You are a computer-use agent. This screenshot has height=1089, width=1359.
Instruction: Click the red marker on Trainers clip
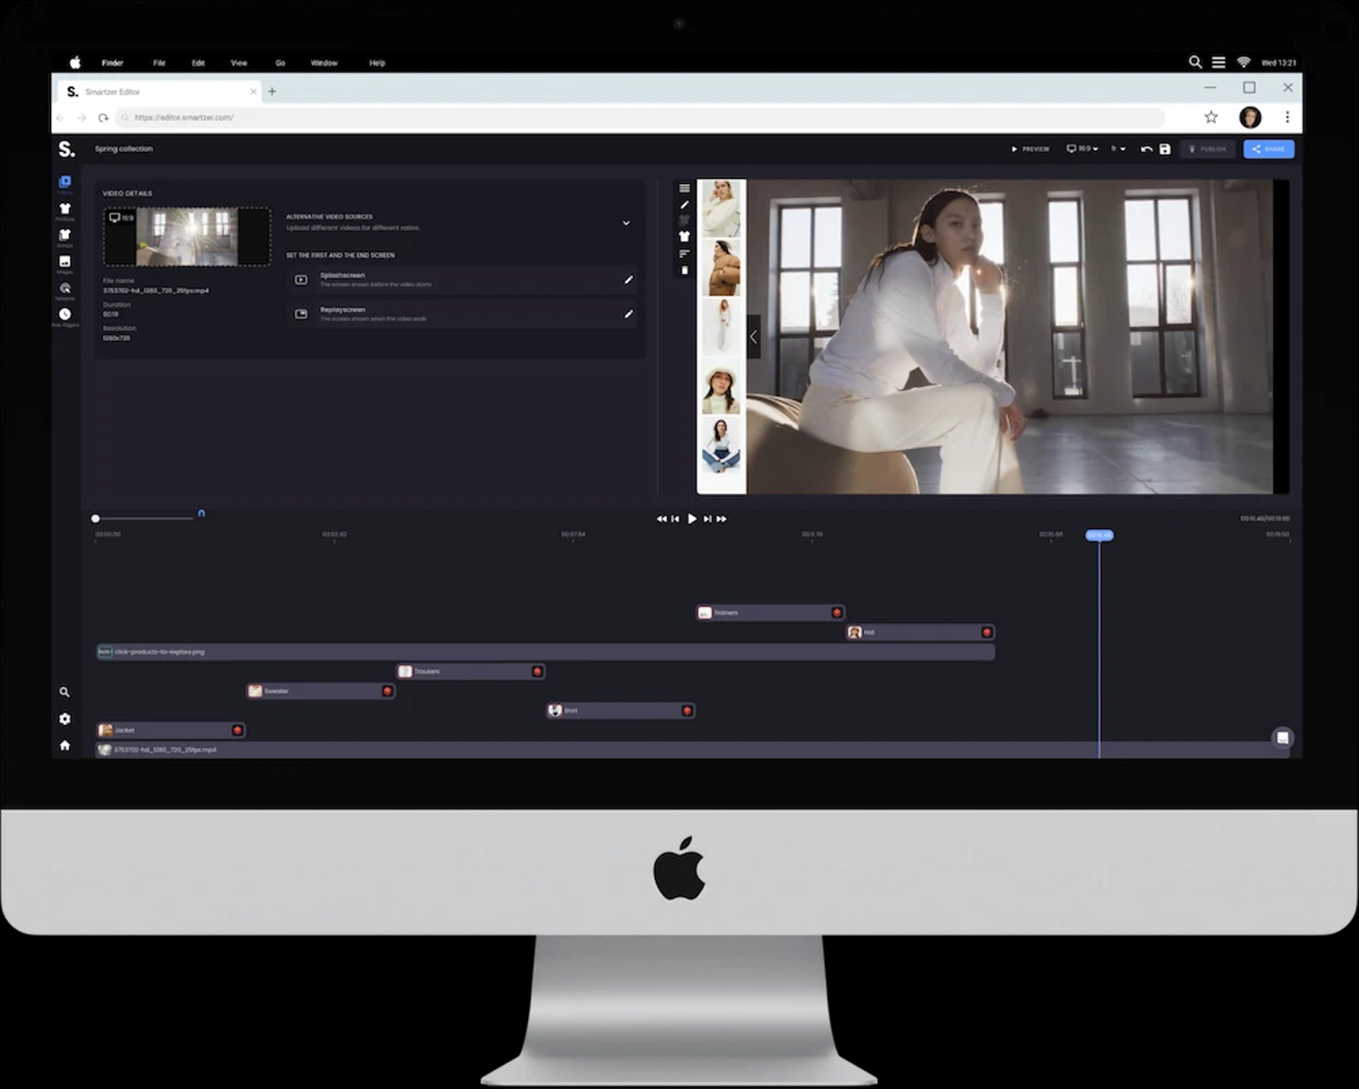point(837,613)
